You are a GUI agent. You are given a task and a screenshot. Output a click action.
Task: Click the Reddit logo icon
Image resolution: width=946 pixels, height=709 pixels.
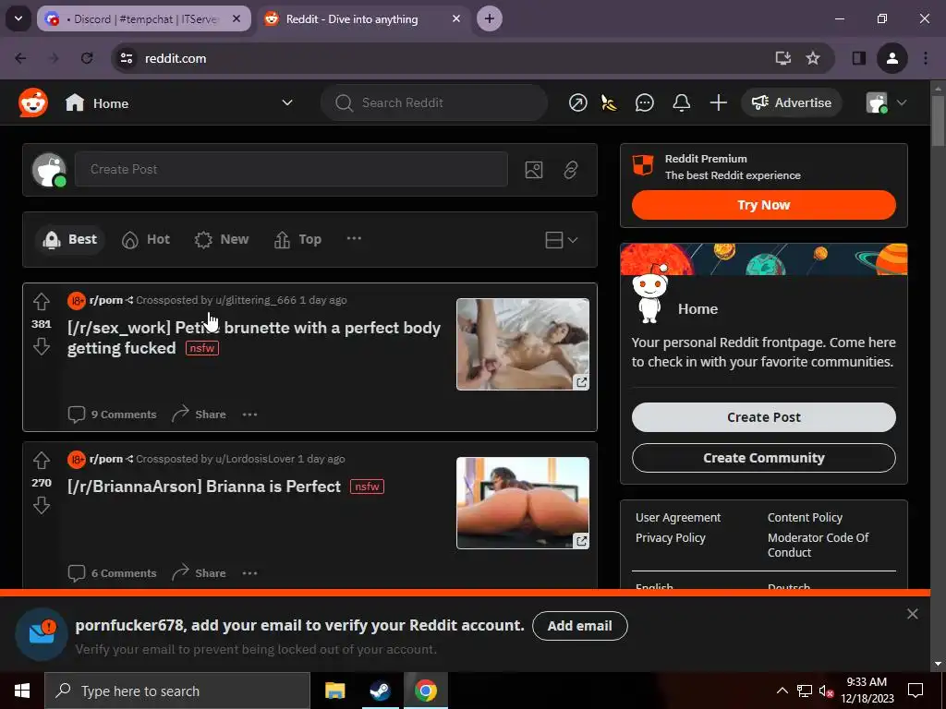[x=33, y=102]
